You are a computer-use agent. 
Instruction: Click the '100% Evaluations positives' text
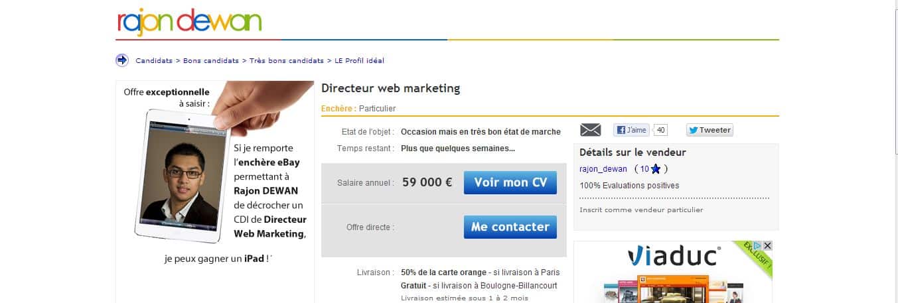tap(629, 186)
